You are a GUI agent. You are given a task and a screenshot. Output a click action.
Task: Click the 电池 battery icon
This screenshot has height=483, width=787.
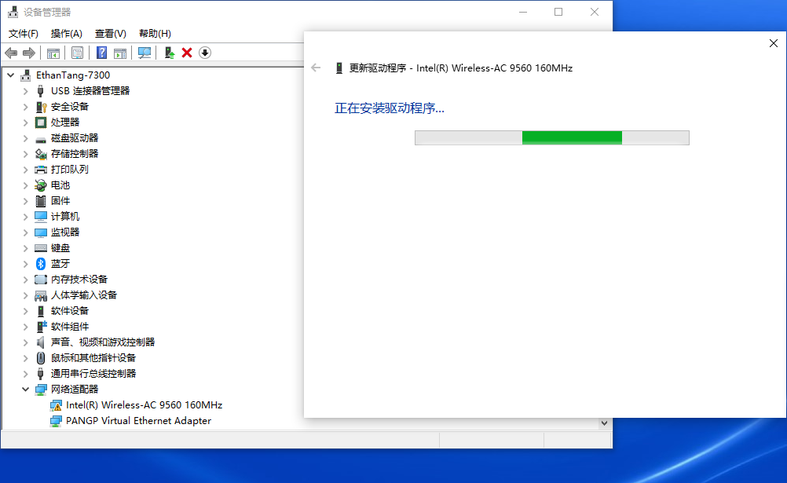41,185
